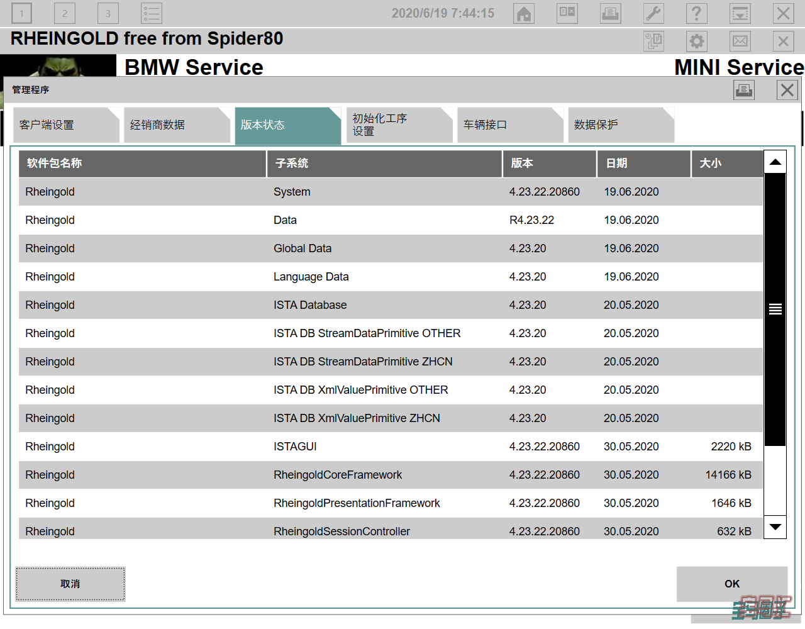The height and width of the screenshot is (629, 805).
Task: Switch to the 经销商数据 tab
Action: pyautogui.click(x=177, y=125)
